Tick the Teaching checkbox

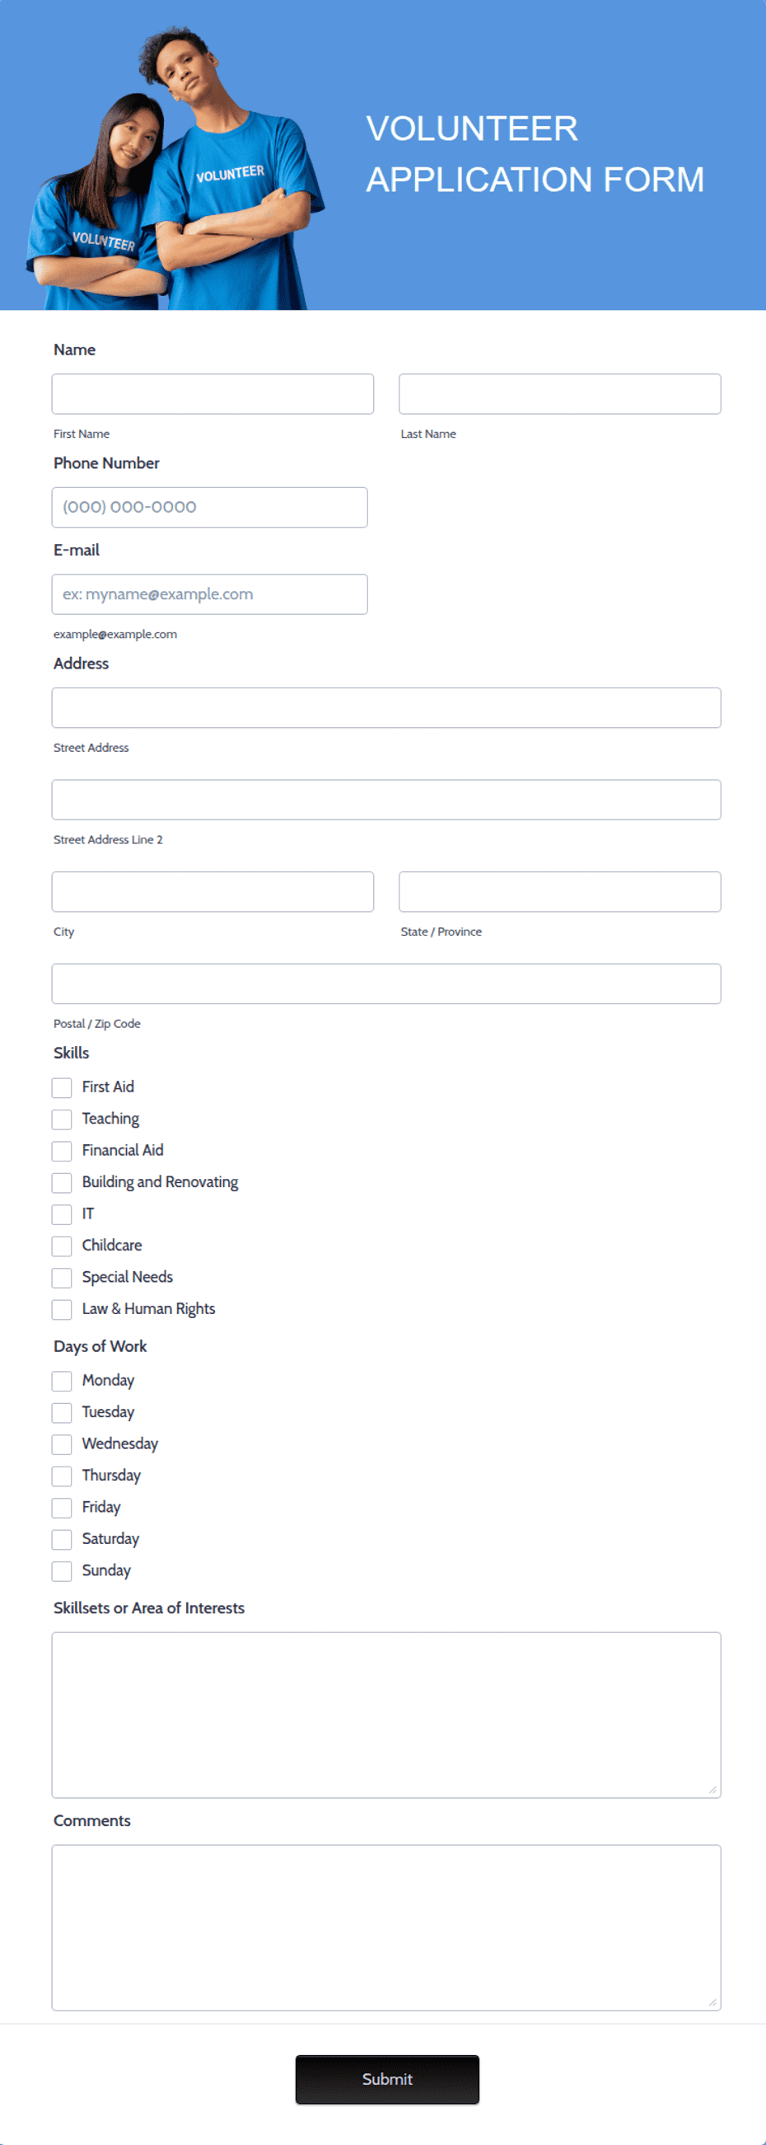point(62,1119)
